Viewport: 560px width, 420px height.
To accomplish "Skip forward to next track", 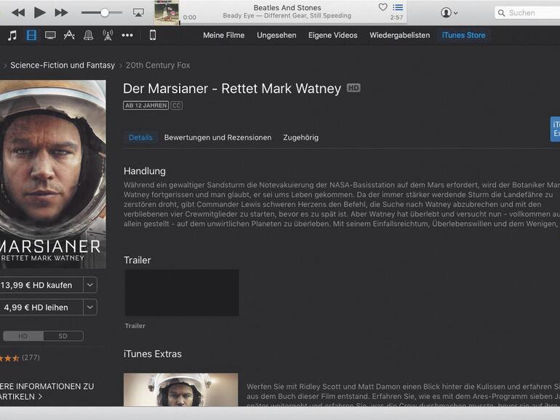I will (x=61, y=13).
